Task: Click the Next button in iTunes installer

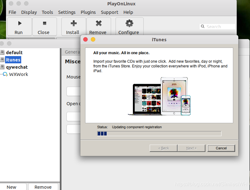Action: (191, 148)
